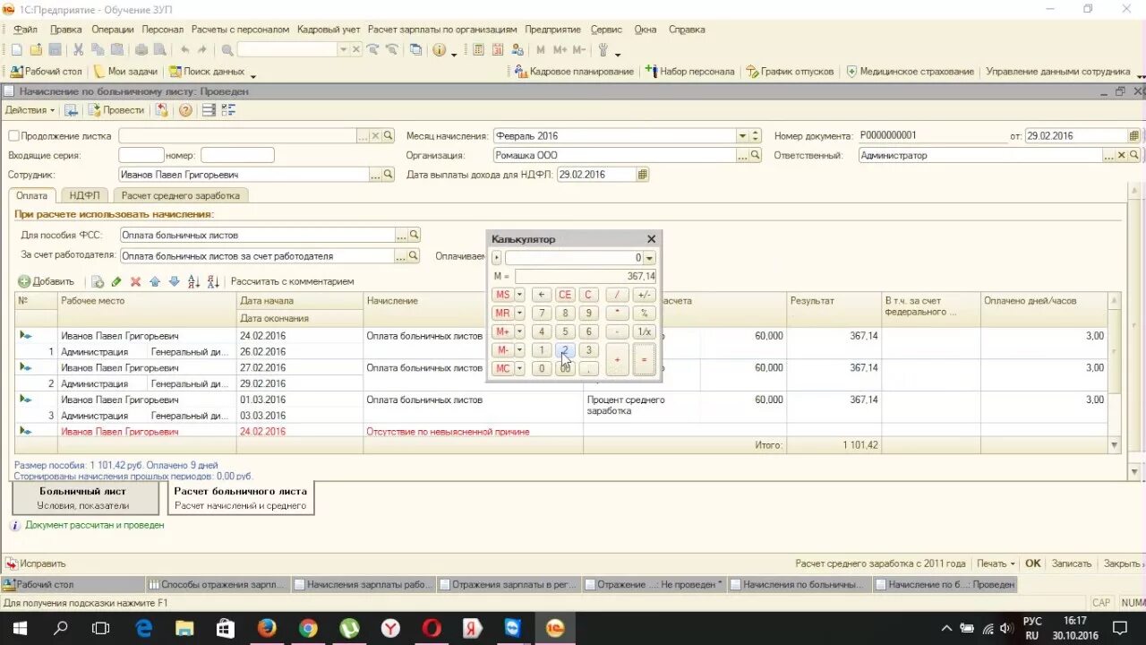Open the calculator toolbar icon
1146x645 pixels.
[x=478, y=50]
